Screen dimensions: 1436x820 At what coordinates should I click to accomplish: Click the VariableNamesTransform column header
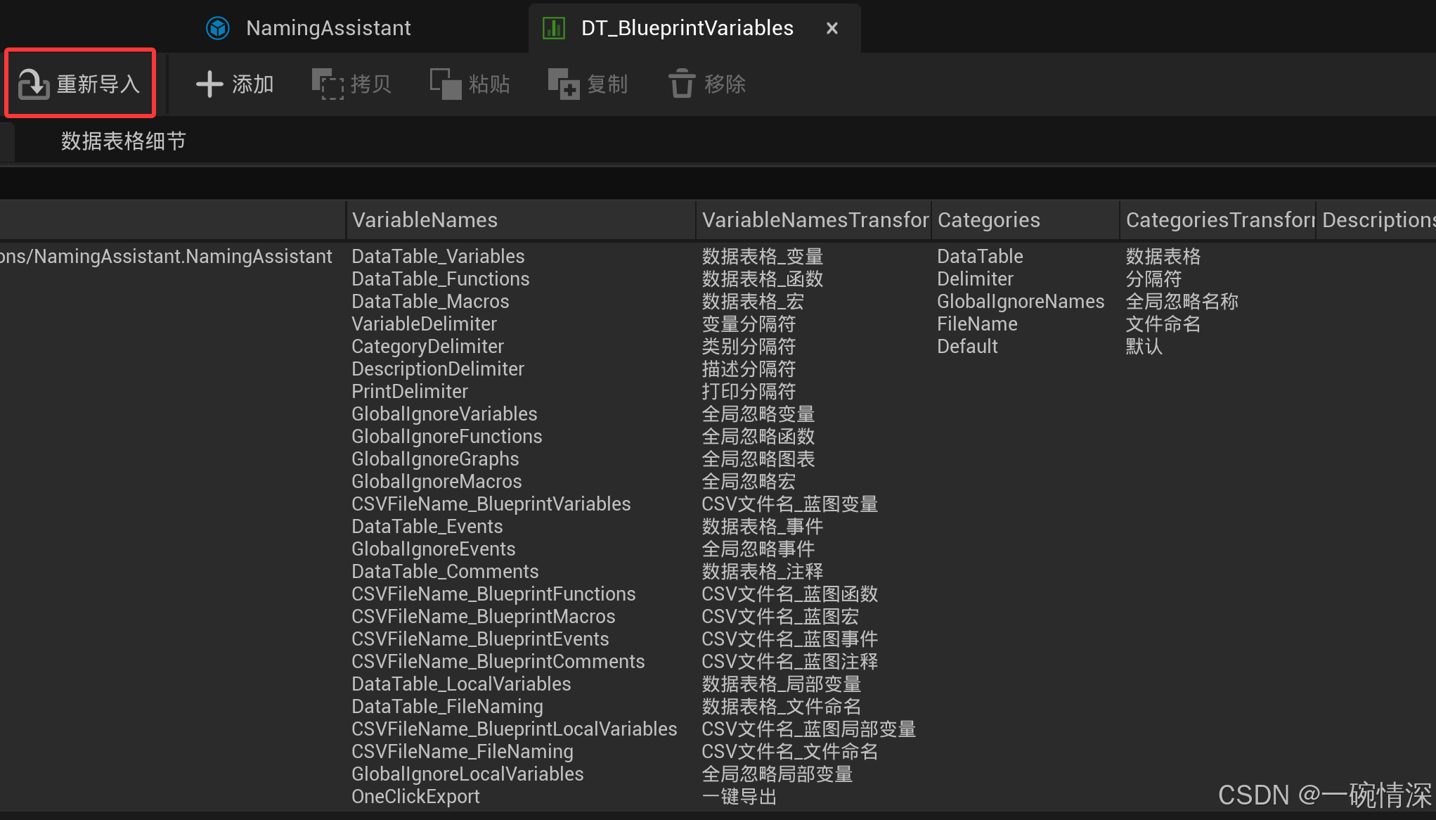coord(814,220)
